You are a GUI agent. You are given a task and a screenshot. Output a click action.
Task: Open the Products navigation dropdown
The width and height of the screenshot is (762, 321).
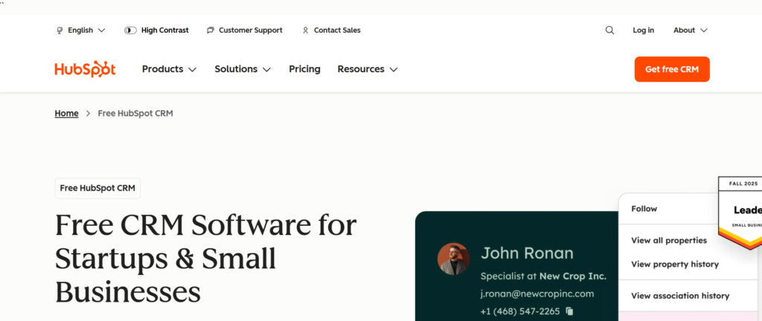[169, 69]
